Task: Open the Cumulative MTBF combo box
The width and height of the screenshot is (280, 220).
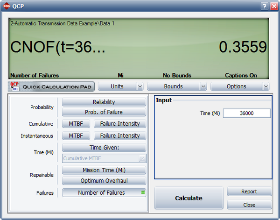Action: (104, 158)
